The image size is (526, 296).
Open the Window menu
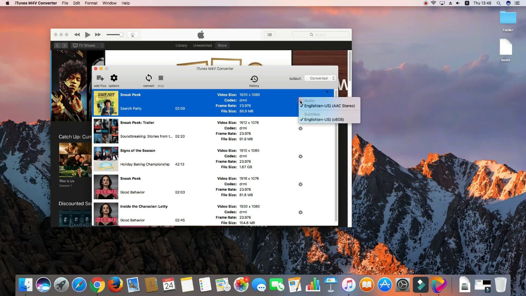(109, 3)
